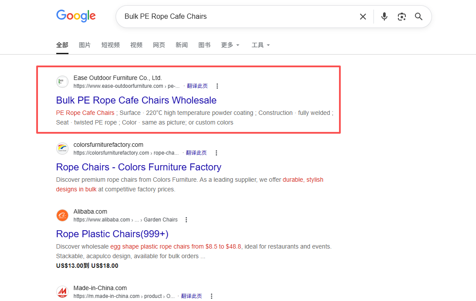Expand the 更多 dropdown
Viewport: 476px width, 301px height.
tap(230, 45)
